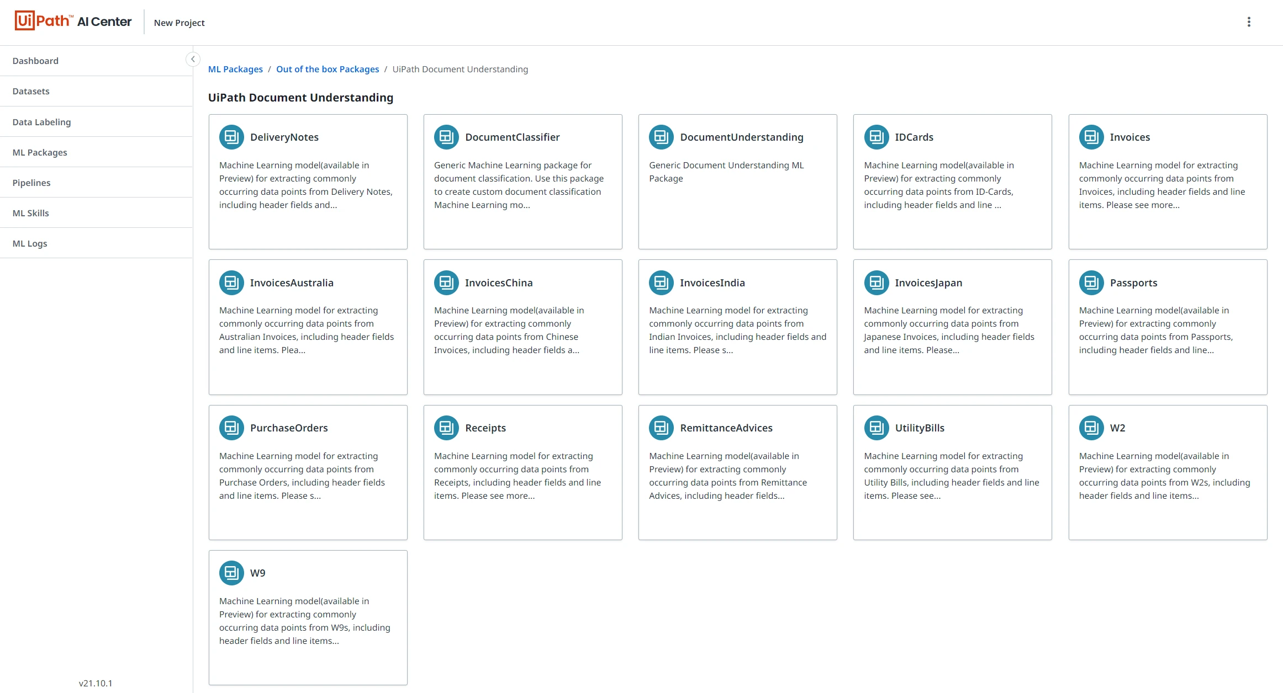Click the ID-Cards model description text
Screen dimensions: 1283x693
939,185
